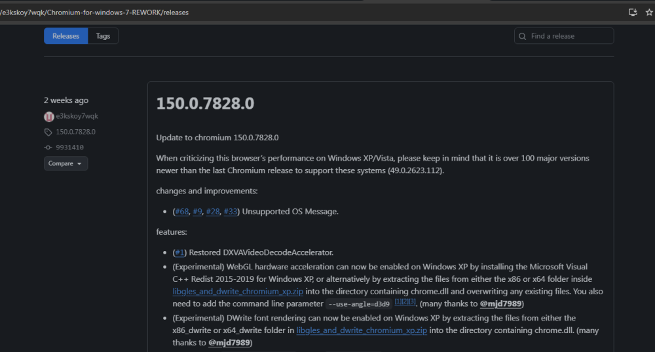The width and height of the screenshot is (655, 352).
Task: Click the tag icon beside 150.0.7828.0
Action: [x=48, y=132]
